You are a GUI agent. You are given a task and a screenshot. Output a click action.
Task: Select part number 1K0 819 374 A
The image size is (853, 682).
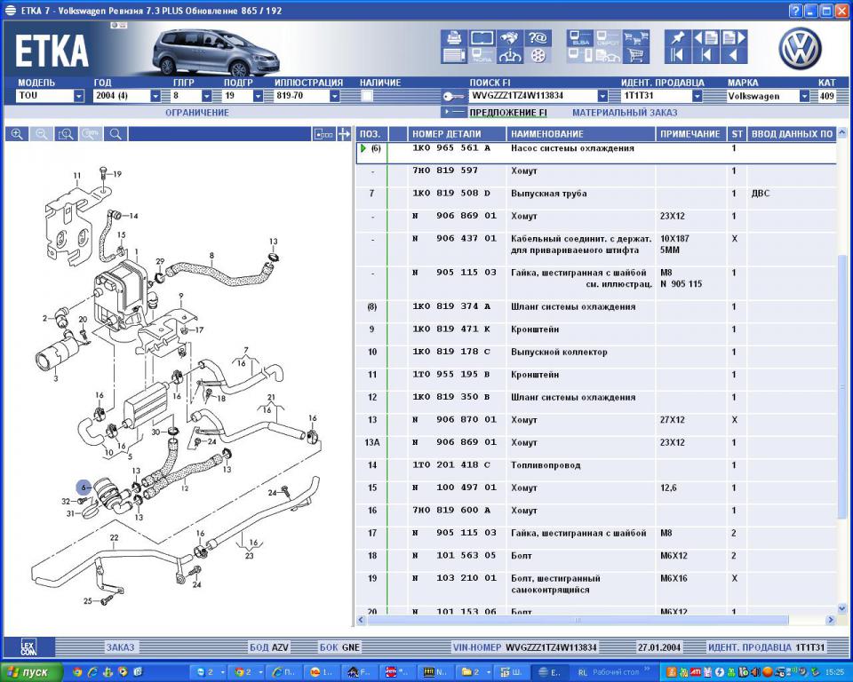coord(451,306)
